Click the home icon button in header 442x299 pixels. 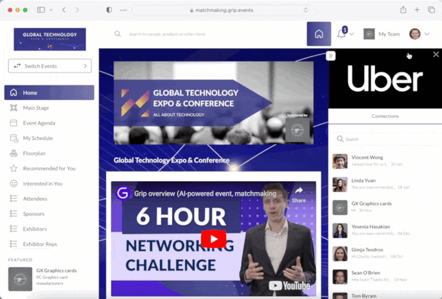click(x=319, y=34)
